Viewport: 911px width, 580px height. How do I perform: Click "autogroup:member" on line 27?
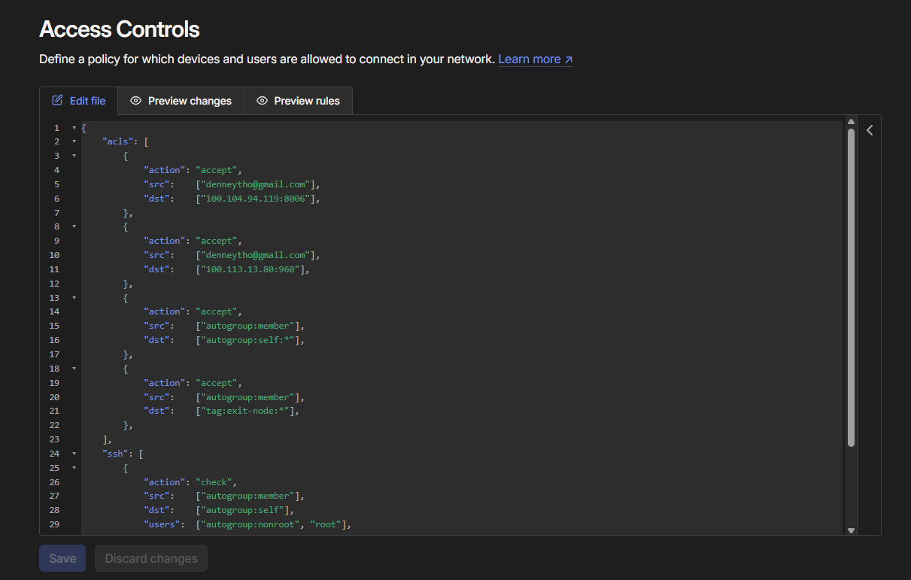247,496
